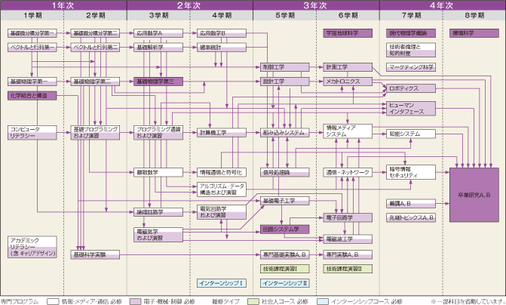Click the メカトロニクス course box
The height and width of the screenshot is (305, 506).
348,82
